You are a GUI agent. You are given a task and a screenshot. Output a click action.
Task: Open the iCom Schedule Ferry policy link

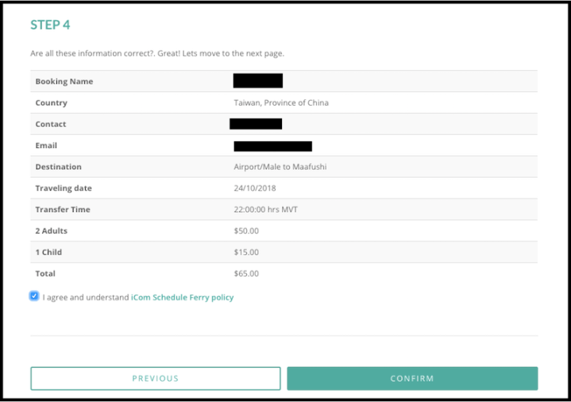[182, 297]
